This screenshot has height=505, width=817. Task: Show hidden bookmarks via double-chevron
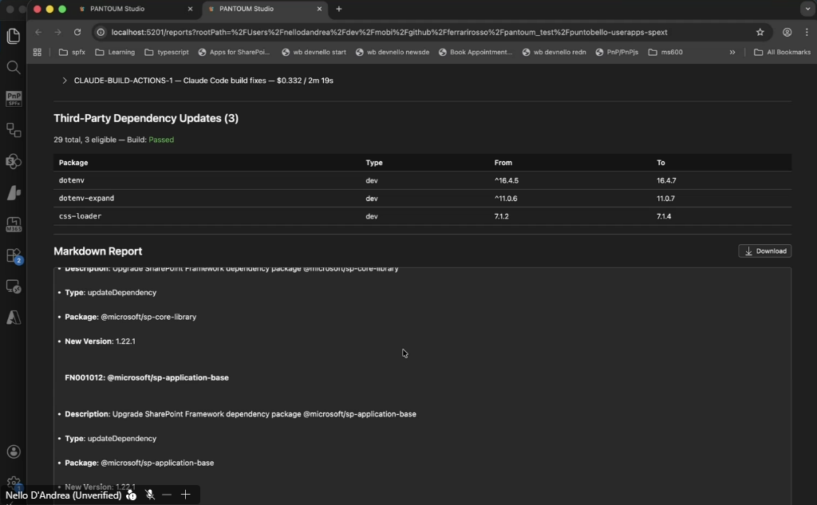tap(732, 53)
